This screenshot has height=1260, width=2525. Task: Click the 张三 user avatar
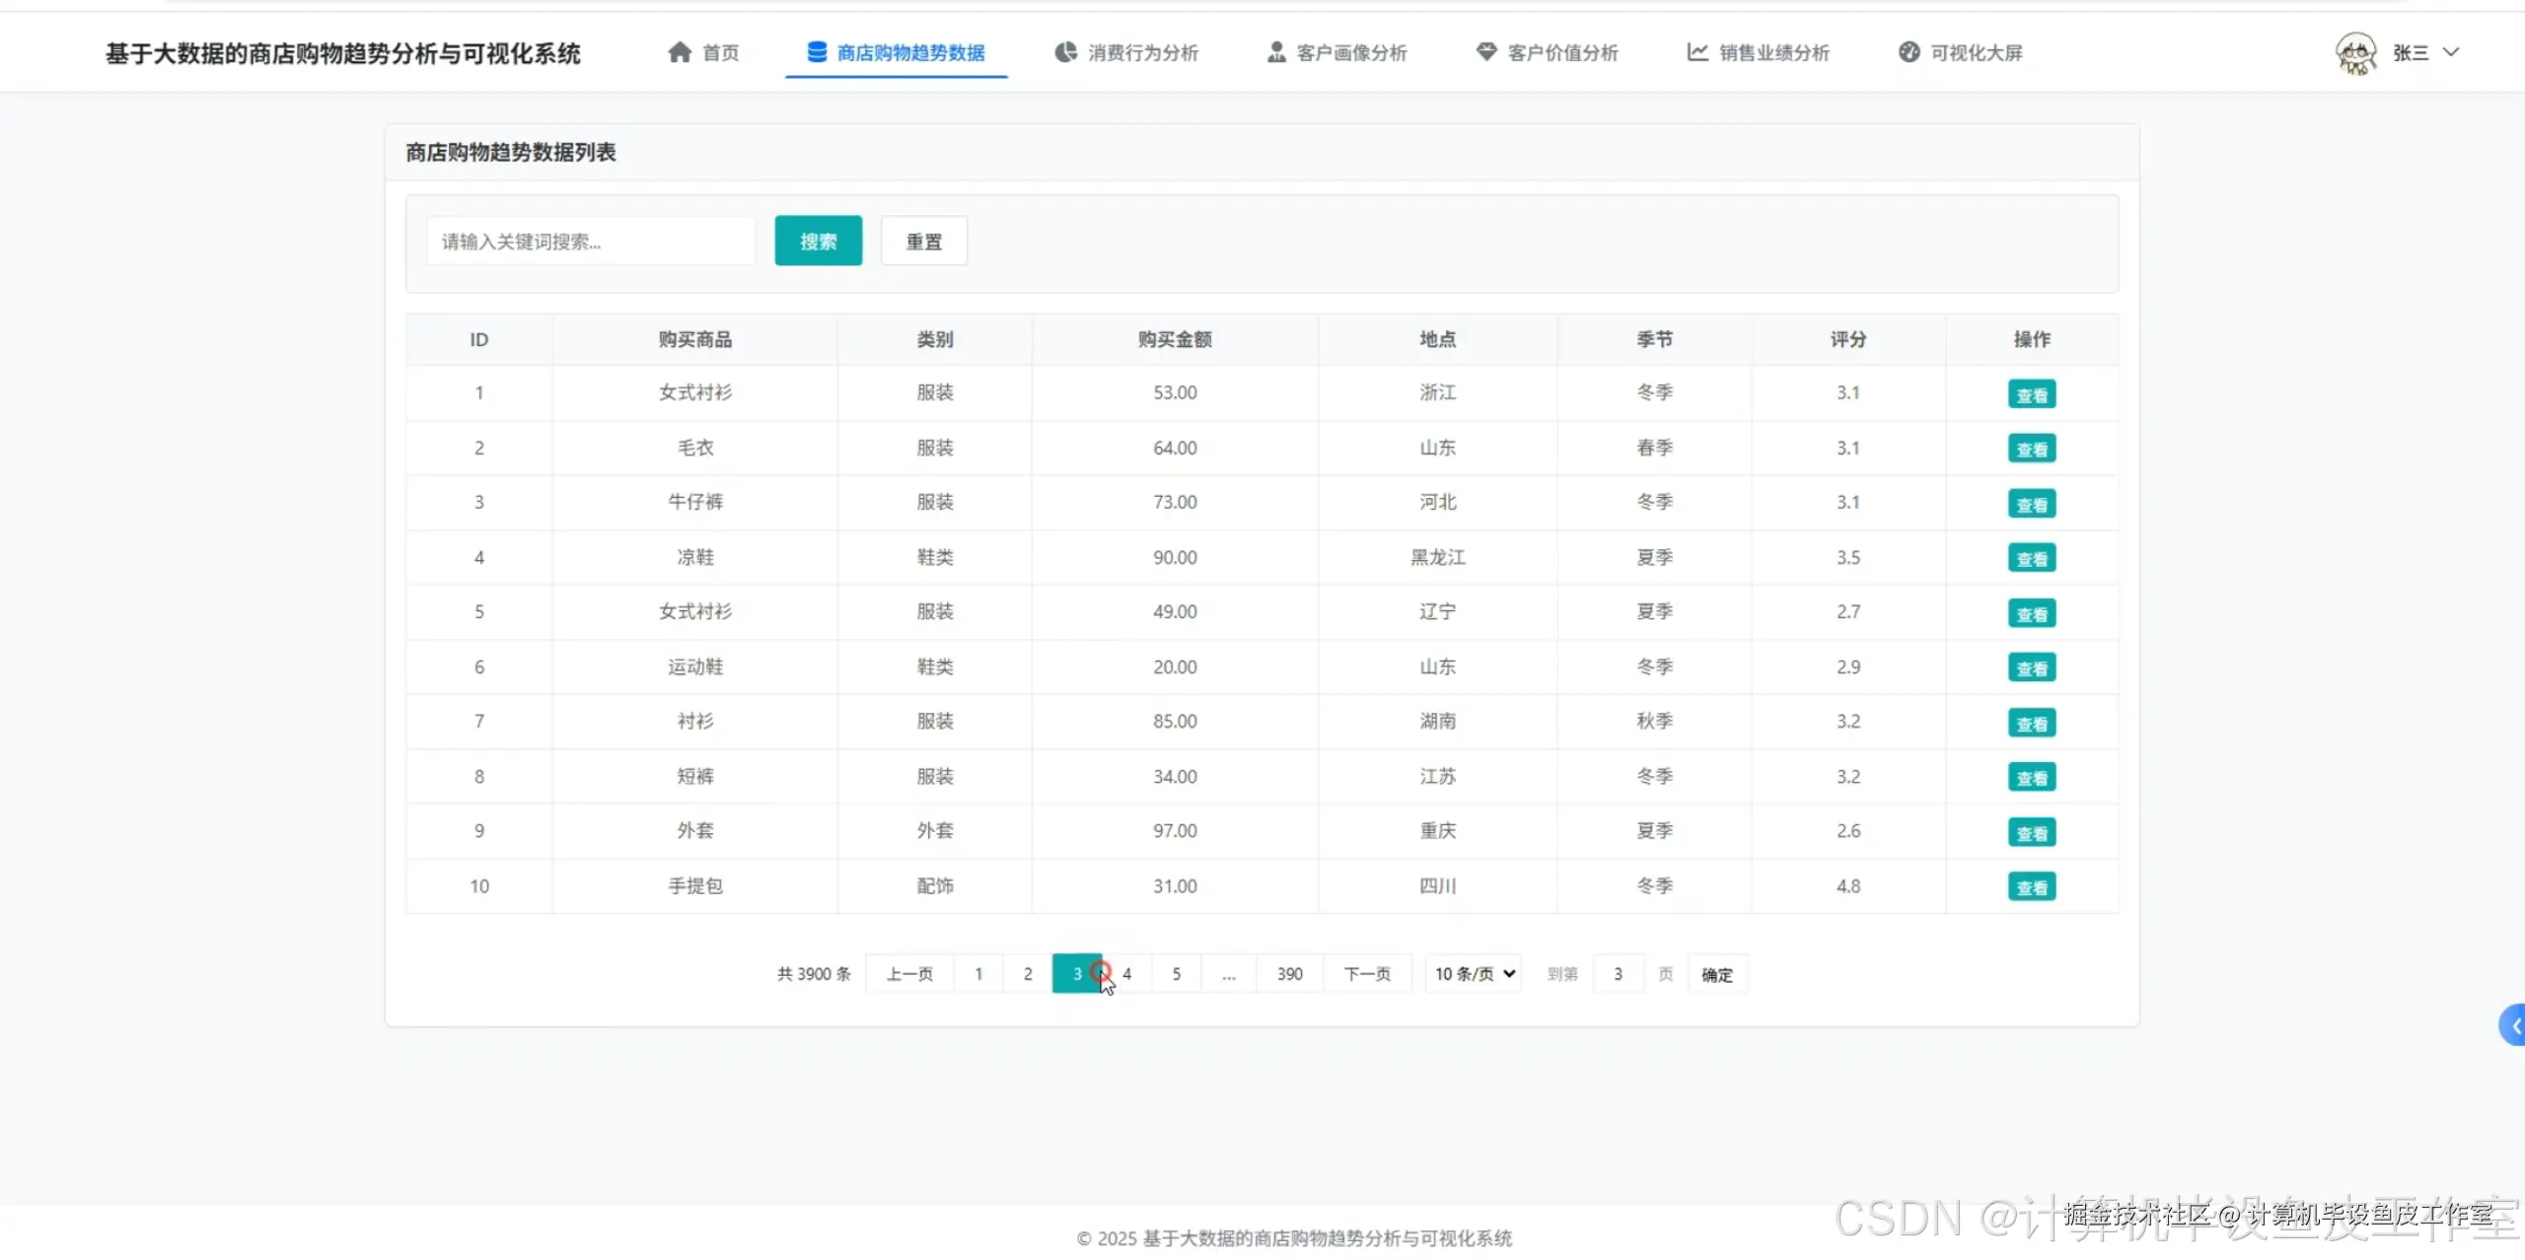[2357, 52]
